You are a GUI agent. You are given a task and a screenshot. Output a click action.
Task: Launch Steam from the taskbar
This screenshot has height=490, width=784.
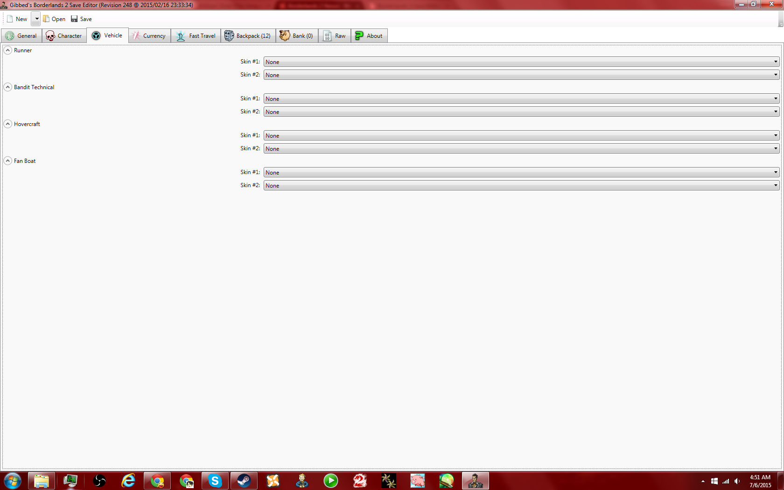click(x=244, y=481)
